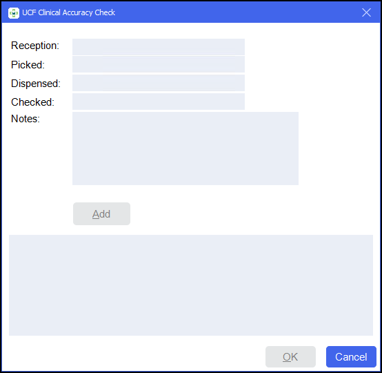Screen dimensions: 382x373
Task: Click empty title bar area beside the title
Action: point(237,12)
